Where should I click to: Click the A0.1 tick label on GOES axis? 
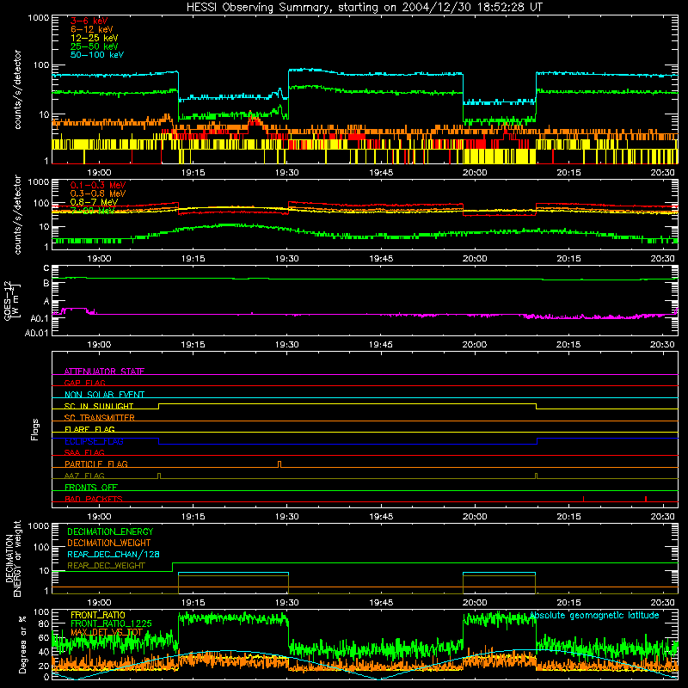[x=40, y=318]
